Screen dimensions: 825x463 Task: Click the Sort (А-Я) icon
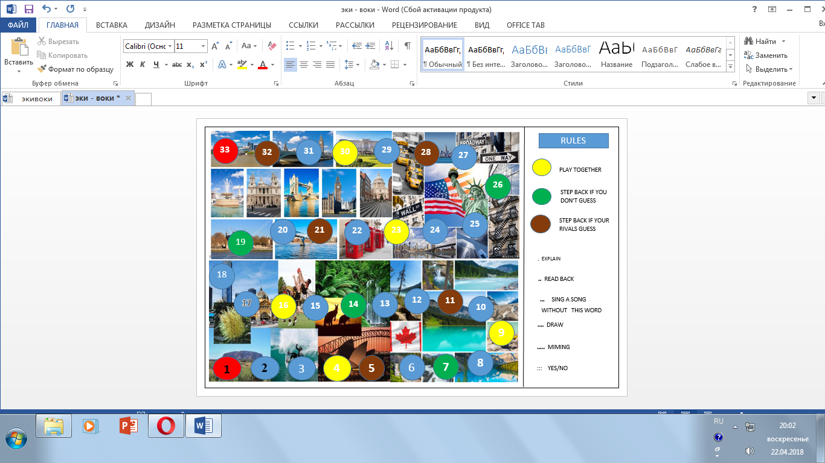(x=389, y=46)
